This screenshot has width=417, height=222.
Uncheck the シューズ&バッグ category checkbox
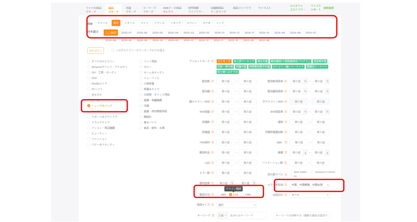89,106
